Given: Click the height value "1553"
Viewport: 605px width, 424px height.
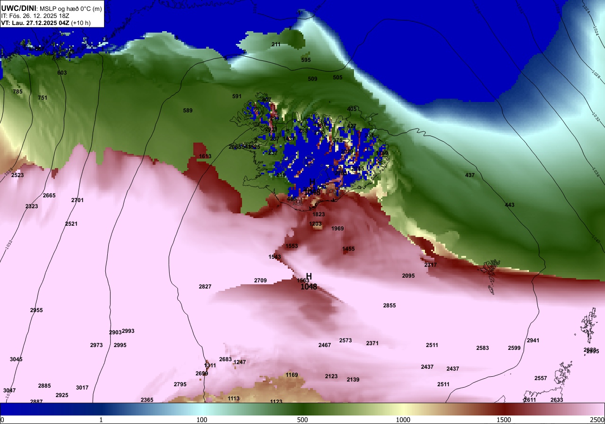Looking at the screenshot, I should [292, 246].
